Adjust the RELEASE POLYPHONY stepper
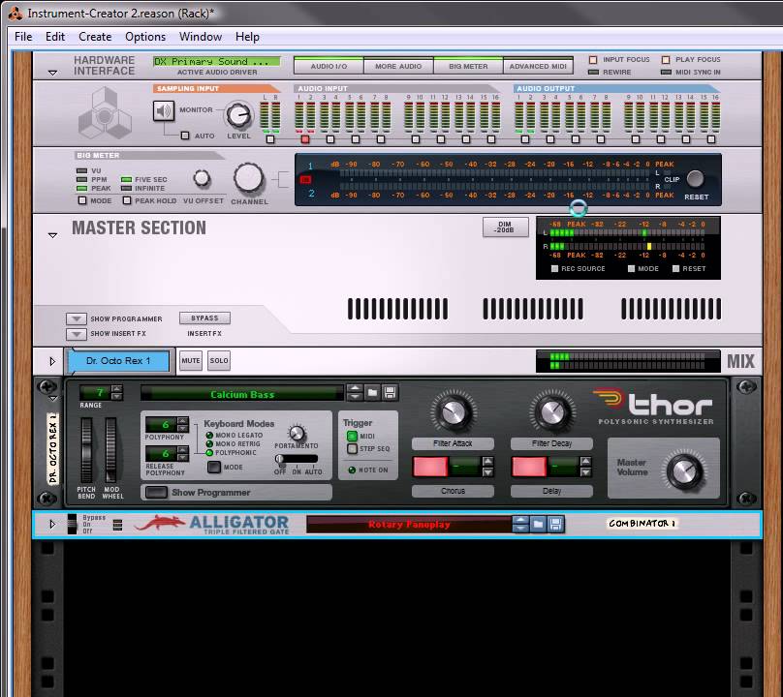Screen dimensions: 783x697 [183, 453]
